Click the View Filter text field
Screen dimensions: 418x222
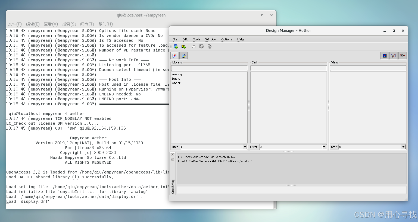[x=370, y=147]
